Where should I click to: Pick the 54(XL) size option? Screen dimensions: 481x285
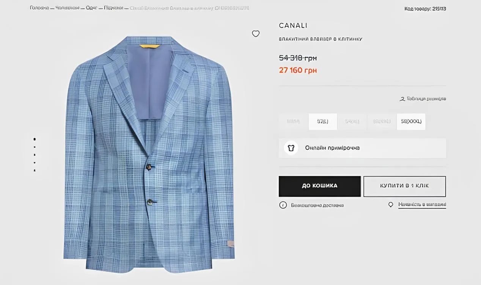352,122
